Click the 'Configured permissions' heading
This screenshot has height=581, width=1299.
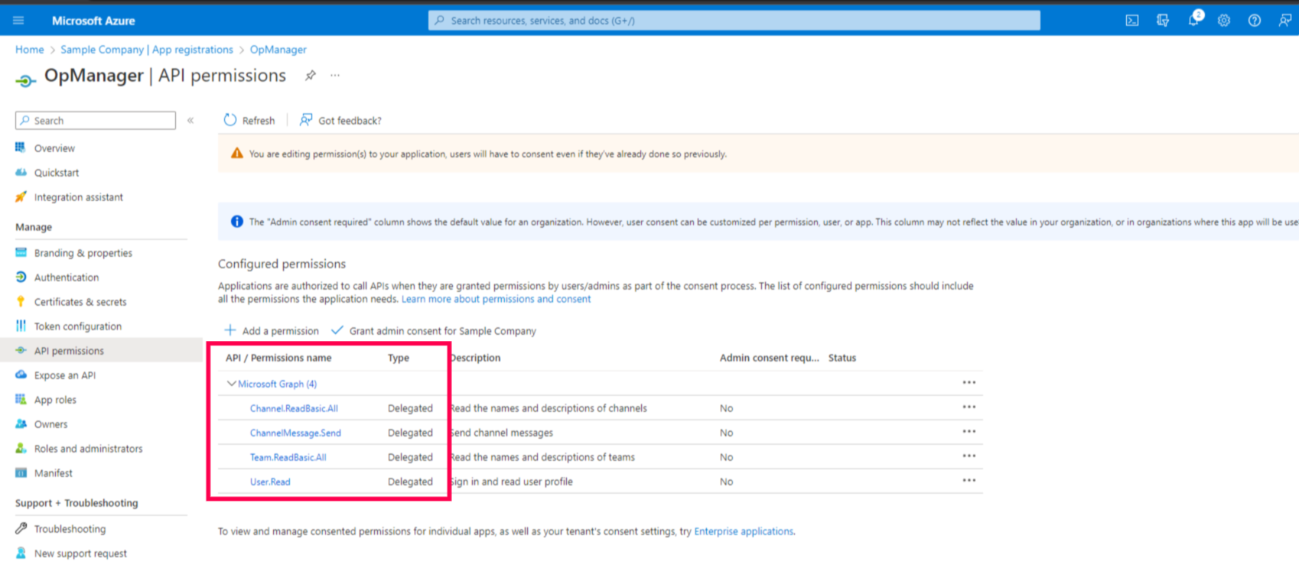[x=282, y=264]
